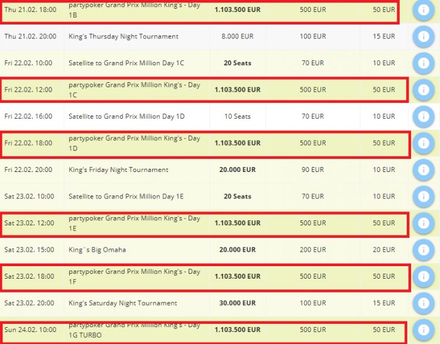Screen dimensions: 440x344
Task: Select 20.000 EUR Big Omaha prize
Action: coord(238,250)
